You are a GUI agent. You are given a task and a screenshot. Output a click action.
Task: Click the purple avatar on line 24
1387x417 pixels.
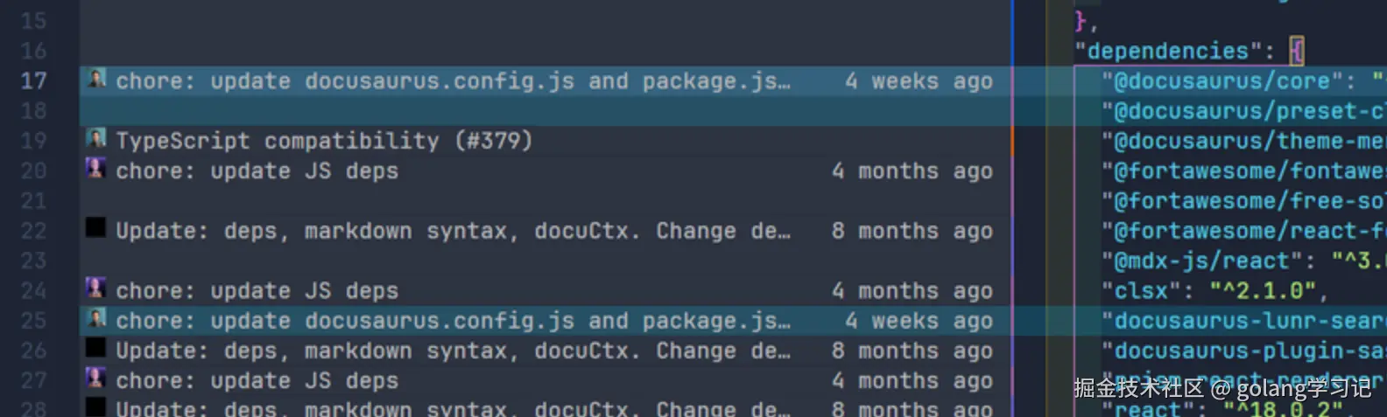point(96,288)
